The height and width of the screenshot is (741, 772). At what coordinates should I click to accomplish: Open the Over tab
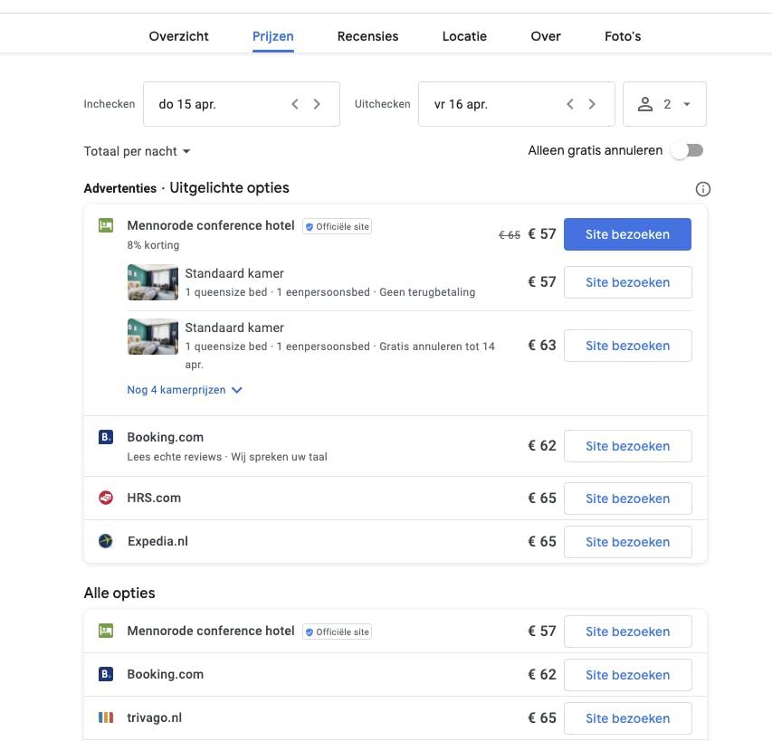pos(546,36)
